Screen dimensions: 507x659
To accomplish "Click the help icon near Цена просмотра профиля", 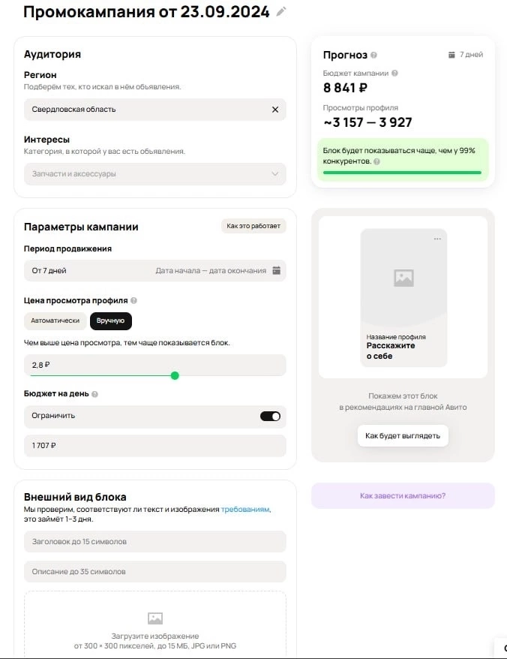I will [x=134, y=301].
